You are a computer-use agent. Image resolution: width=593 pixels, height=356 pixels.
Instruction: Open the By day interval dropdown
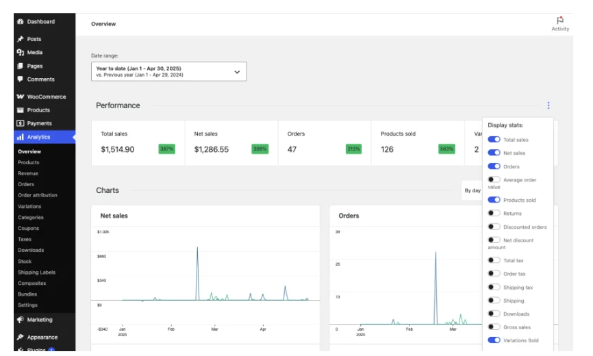coord(472,190)
